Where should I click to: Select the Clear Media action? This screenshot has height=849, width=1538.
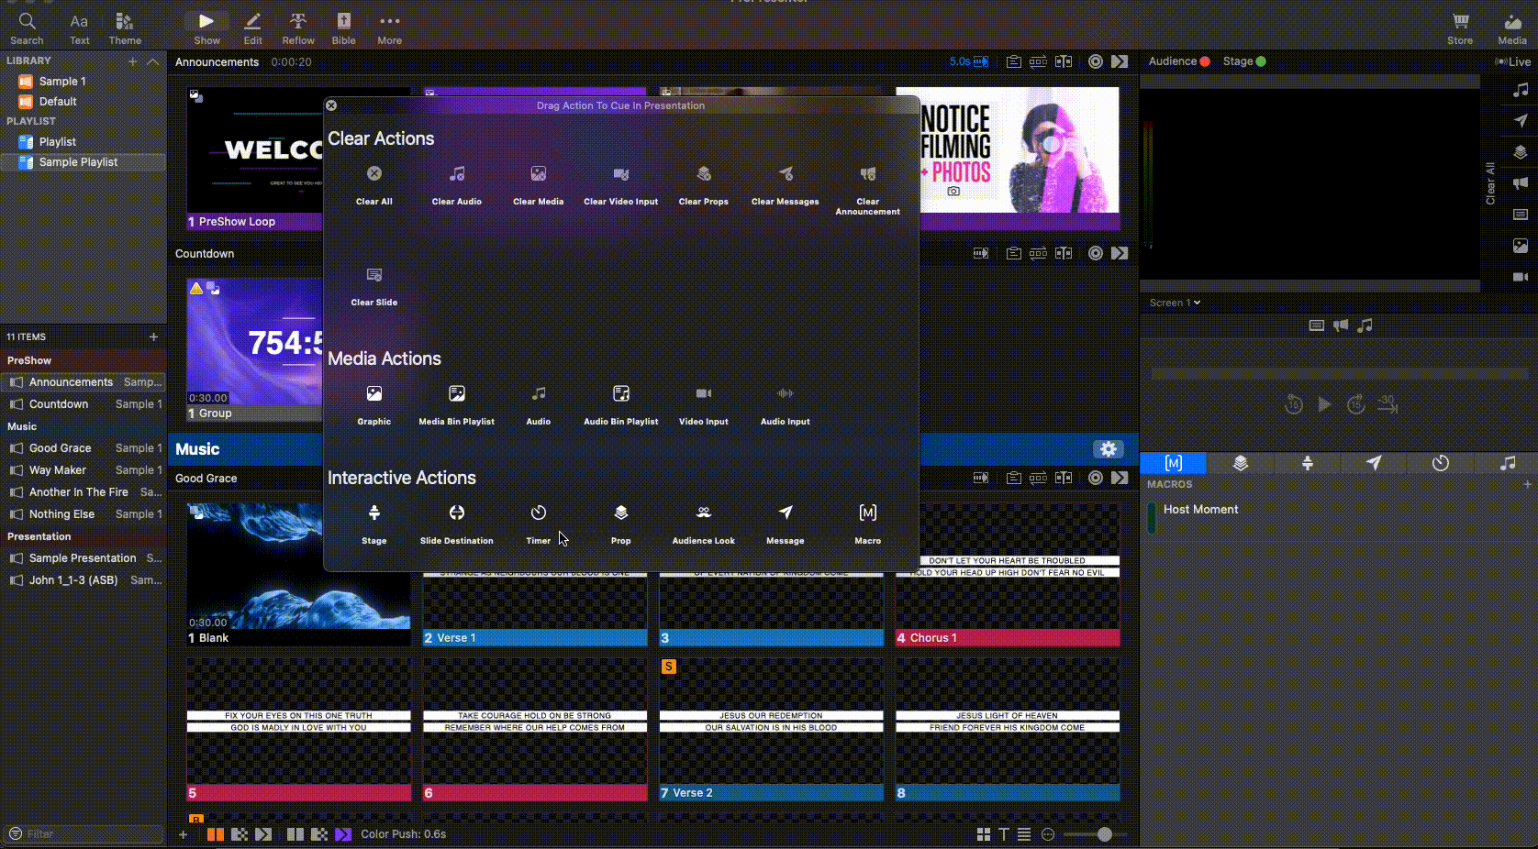coord(539,173)
